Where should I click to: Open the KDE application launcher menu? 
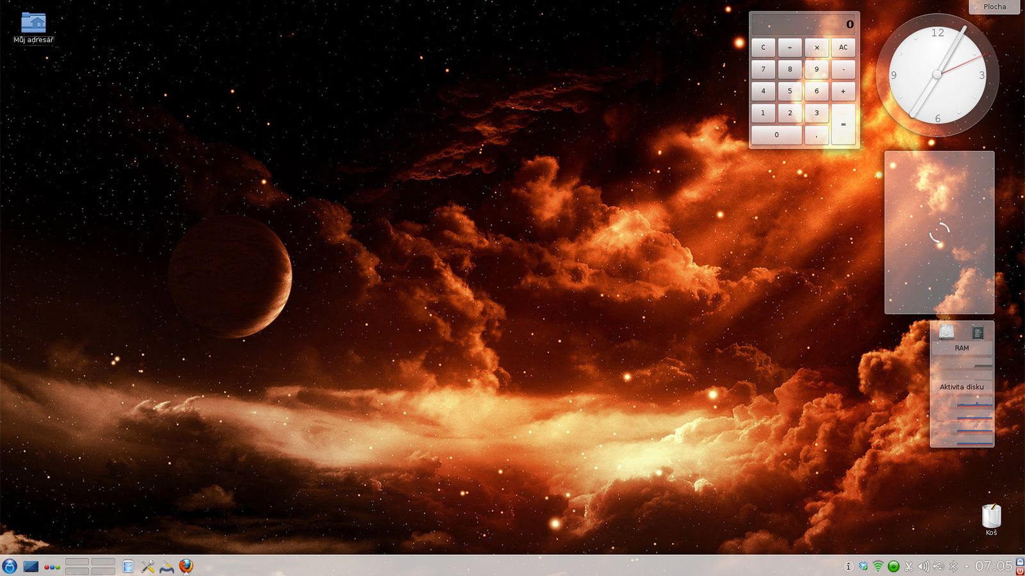coord(10,566)
